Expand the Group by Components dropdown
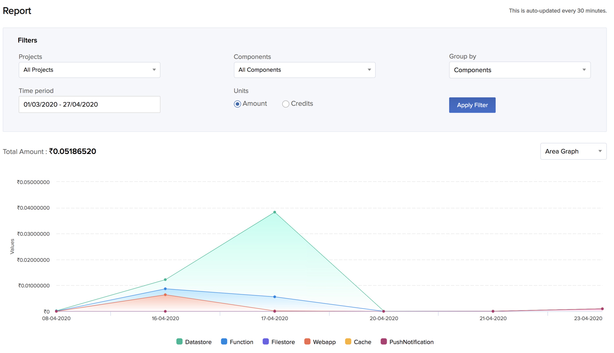The height and width of the screenshot is (353, 614). tap(519, 70)
